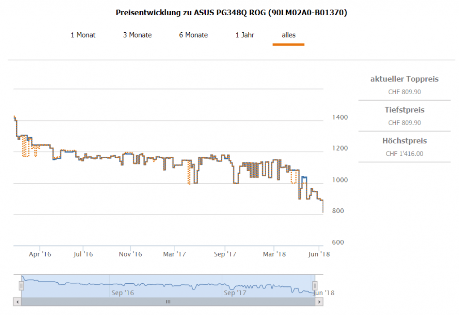The height and width of the screenshot is (315, 459).
Task: Show the 6 Monate price range
Action: click(194, 35)
